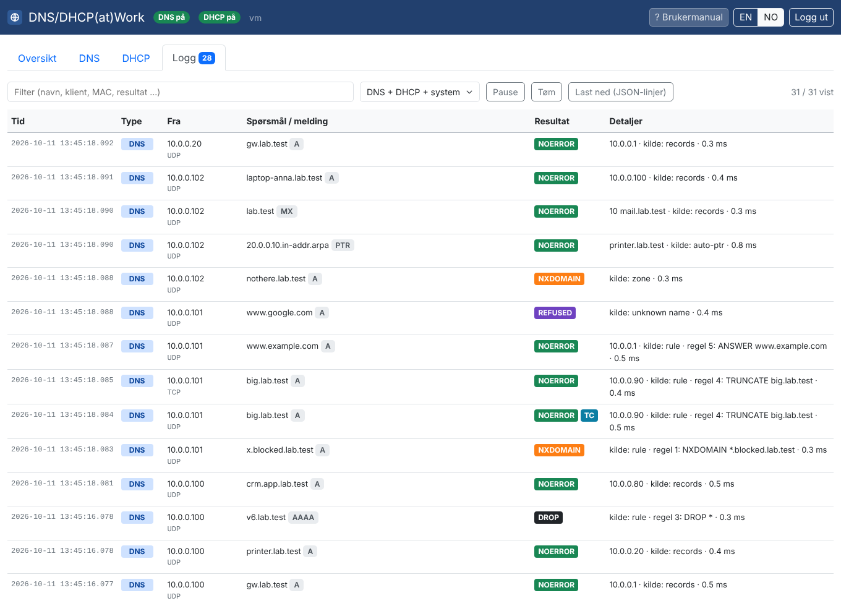Open the Oversikt tab

click(37, 58)
